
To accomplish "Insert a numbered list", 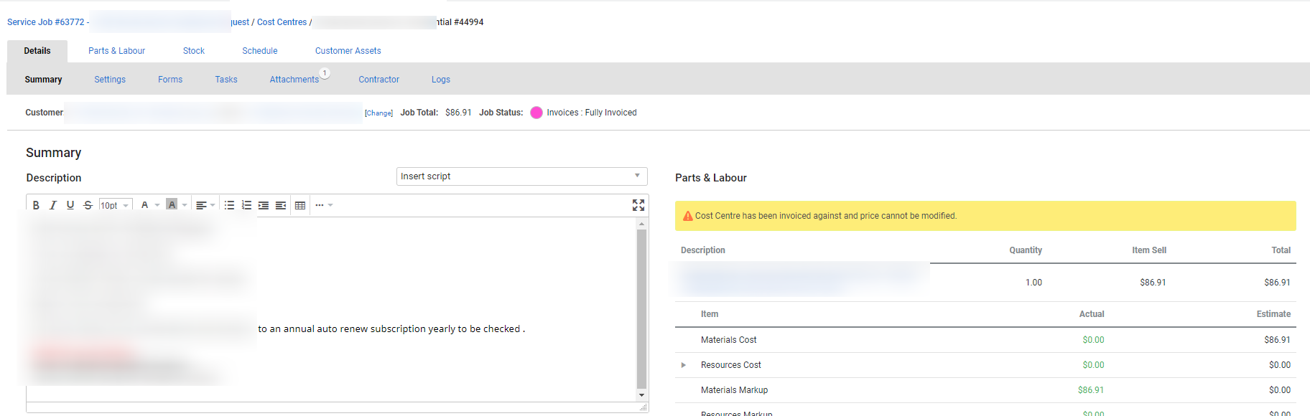I will tap(246, 205).
